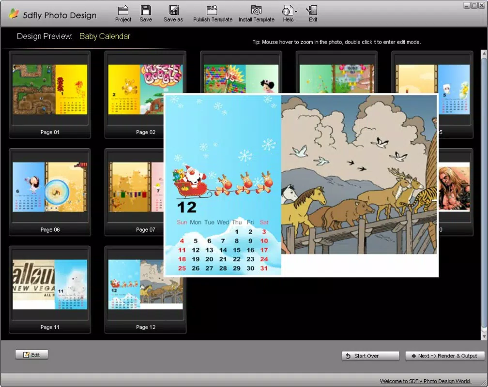Click the scrollbar up arrow
This screenshot has width=488, height=387.
coord(484,54)
